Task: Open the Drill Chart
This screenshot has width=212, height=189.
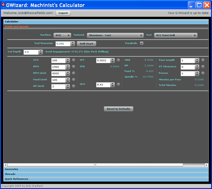Action: (86, 44)
